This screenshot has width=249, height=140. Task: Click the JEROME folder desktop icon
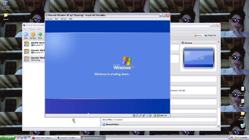point(243,116)
